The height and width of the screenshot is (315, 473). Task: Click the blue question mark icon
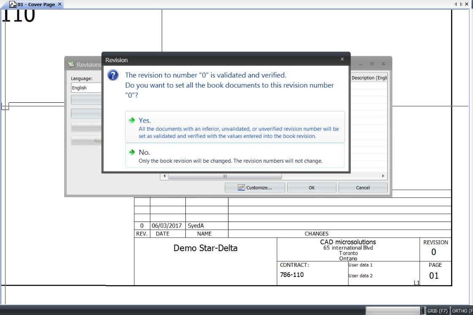(113, 75)
